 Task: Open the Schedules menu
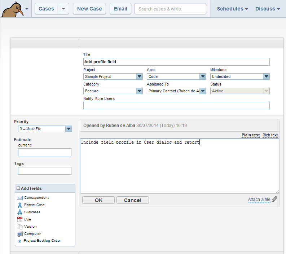[x=232, y=9]
